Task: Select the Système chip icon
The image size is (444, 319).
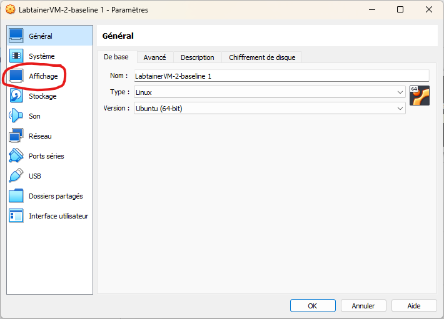Action: (16, 56)
